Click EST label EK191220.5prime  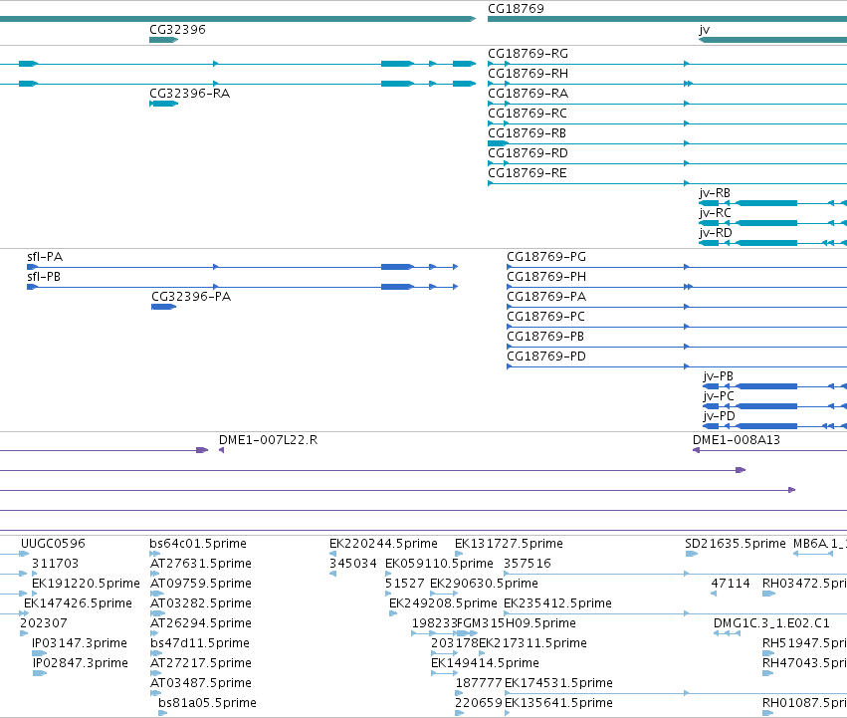(x=86, y=584)
